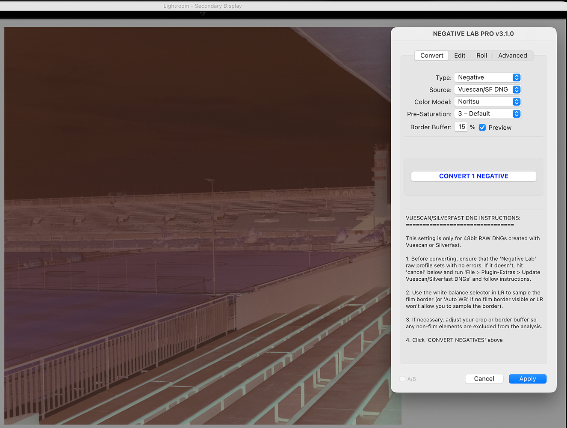
Task: Select the Convert tab
Action: [x=431, y=55]
